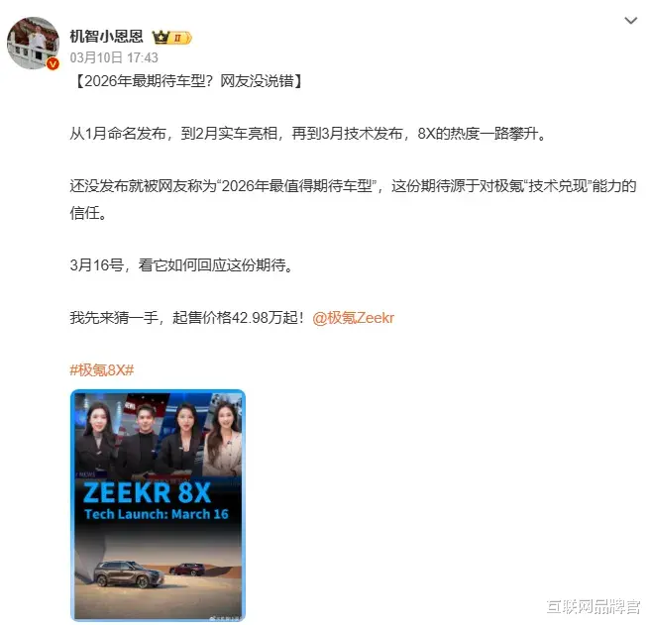Click the orange V verified badge
649x625 pixels.
point(53,64)
